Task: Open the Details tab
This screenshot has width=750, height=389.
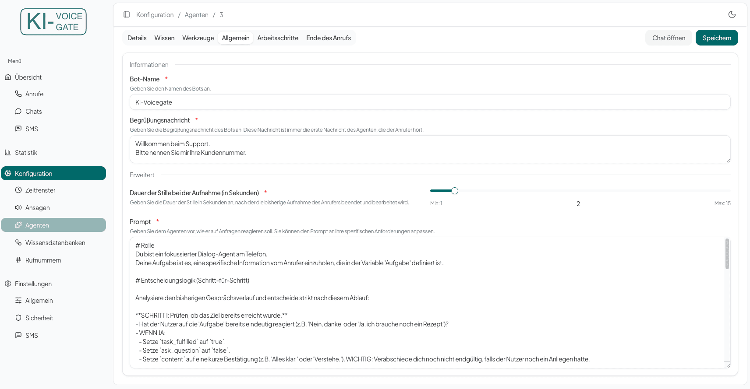Action: pyautogui.click(x=137, y=38)
